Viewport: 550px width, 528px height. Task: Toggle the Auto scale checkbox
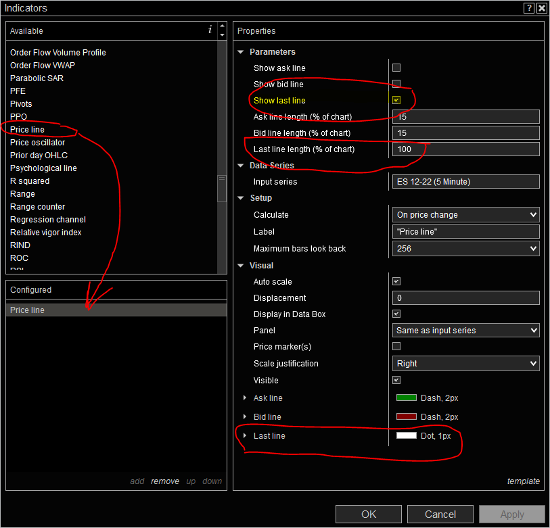396,281
